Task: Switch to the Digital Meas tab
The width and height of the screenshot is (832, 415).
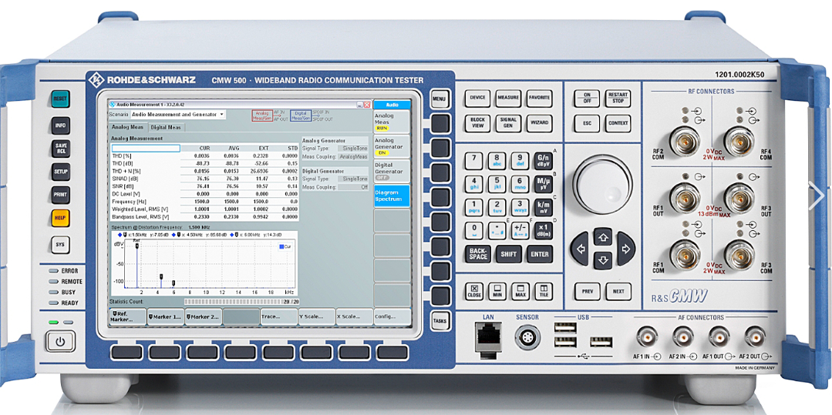Action: 166,127
